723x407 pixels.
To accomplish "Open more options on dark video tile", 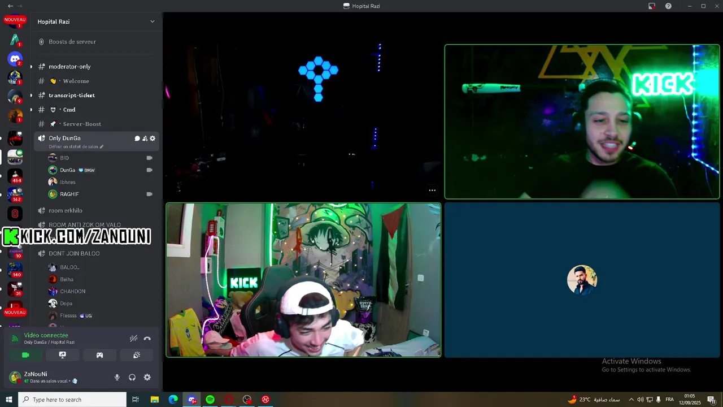I will click(432, 190).
